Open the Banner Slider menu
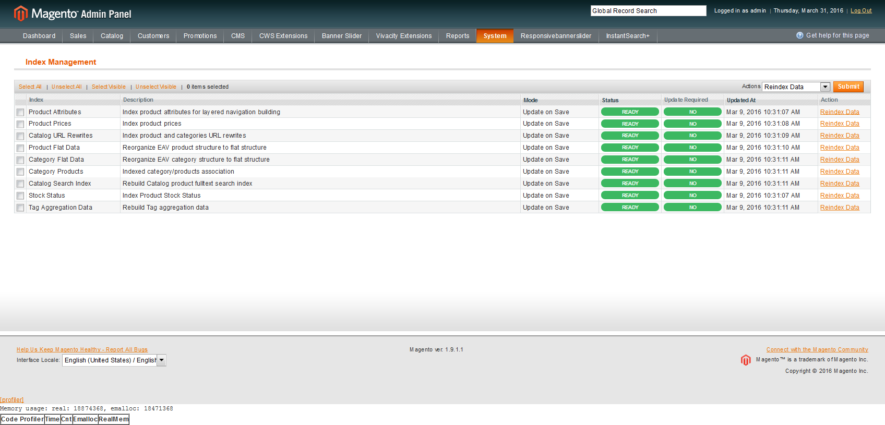The image size is (885, 425). click(x=342, y=36)
